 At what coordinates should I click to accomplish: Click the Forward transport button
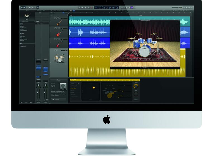click(82, 8)
